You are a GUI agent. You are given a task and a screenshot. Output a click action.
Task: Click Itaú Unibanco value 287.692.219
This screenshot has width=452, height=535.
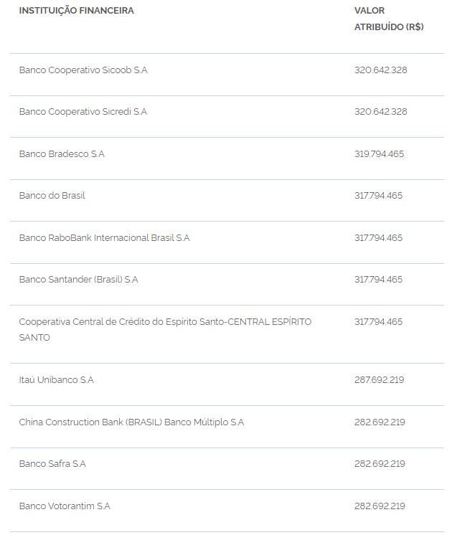coord(379,380)
